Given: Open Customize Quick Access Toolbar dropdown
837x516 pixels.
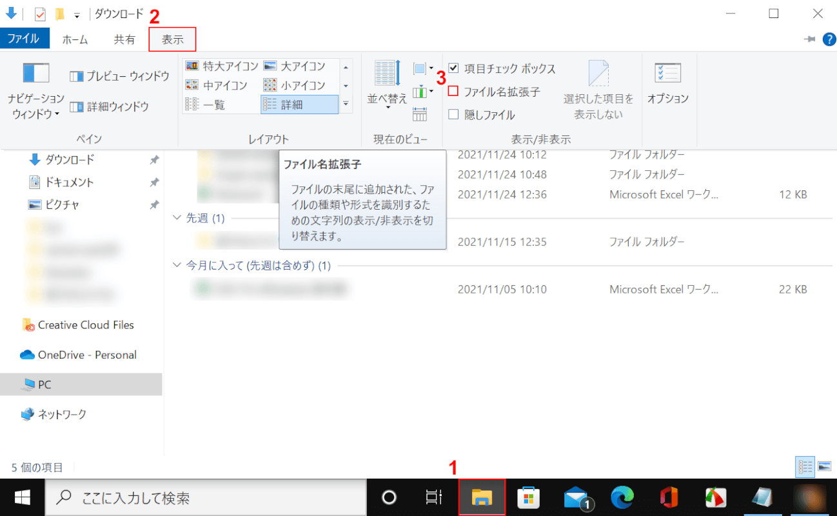Looking at the screenshot, I should 77,14.
